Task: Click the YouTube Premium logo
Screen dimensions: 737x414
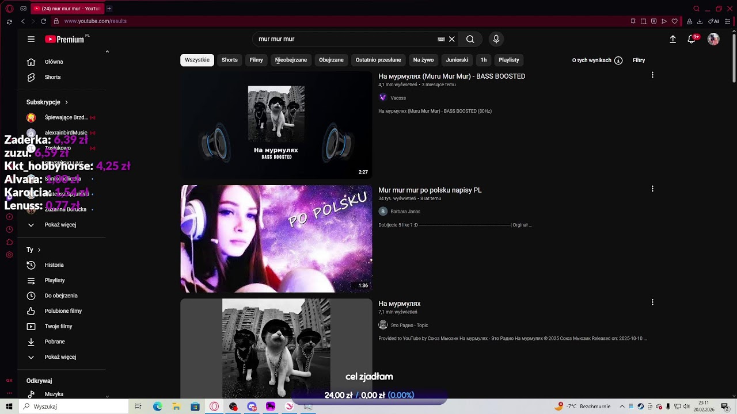Action: tap(64, 39)
